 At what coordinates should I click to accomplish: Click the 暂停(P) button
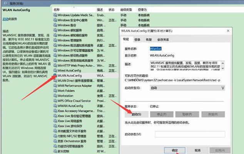(x=187, y=114)
